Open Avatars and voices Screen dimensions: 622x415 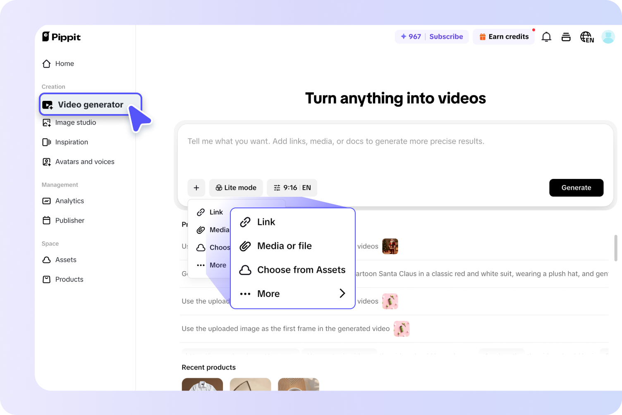tap(85, 162)
